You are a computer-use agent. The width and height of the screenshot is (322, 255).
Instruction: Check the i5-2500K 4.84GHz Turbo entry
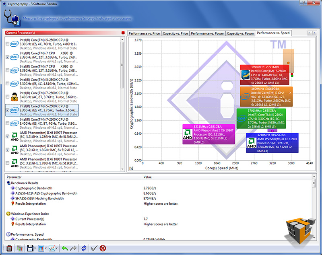(x=7, y=84)
